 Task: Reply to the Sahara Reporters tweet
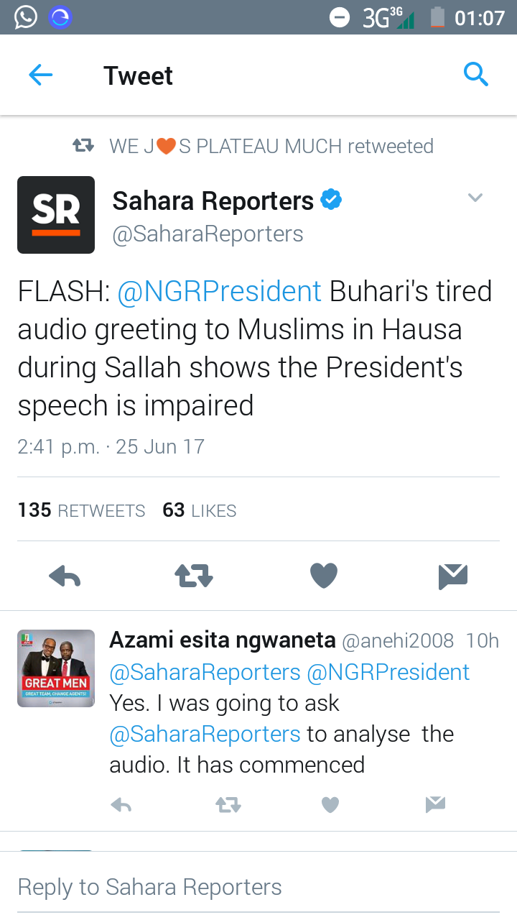pos(65,576)
